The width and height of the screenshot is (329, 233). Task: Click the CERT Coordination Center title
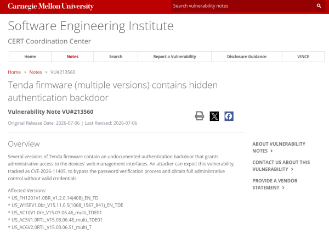(49, 41)
